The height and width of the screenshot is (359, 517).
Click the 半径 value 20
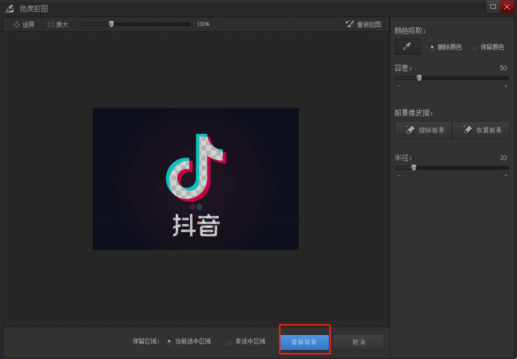503,158
